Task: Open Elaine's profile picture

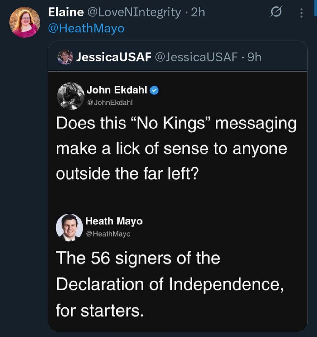Action: pos(25,22)
